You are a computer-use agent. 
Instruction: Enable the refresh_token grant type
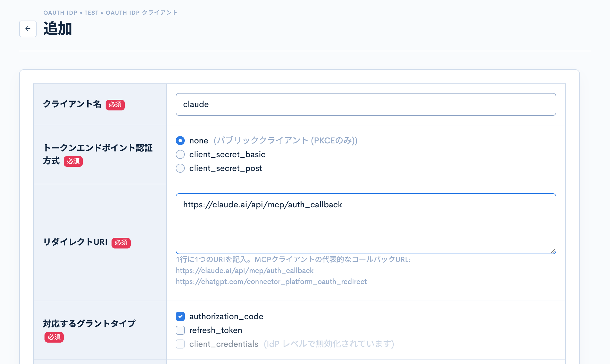point(180,330)
